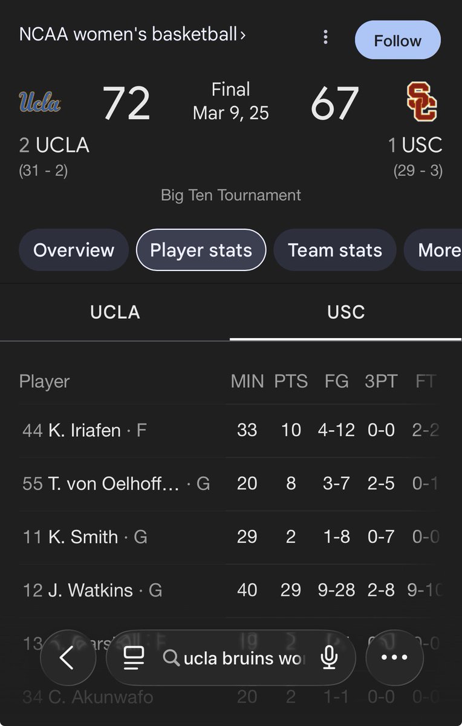Open J. Watkins player row

(231, 590)
